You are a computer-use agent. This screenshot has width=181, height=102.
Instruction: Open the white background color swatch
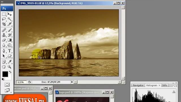point(9,78)
